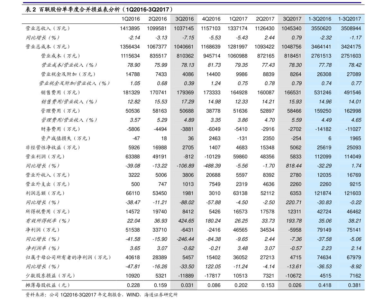
Task: Click row label 营业成本/营业收入（%）
Action: [x=69, y=65]
